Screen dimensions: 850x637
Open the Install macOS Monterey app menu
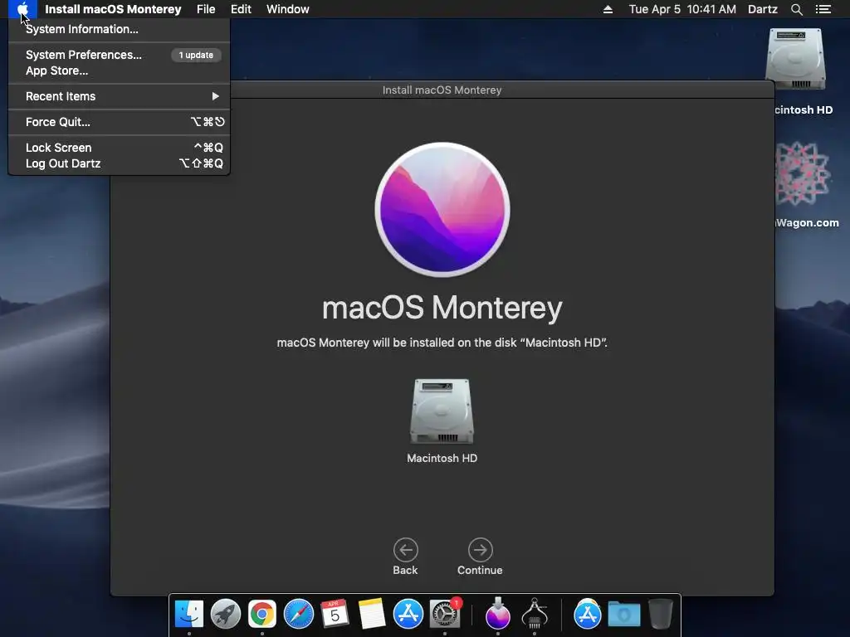[x=113, y=9]
